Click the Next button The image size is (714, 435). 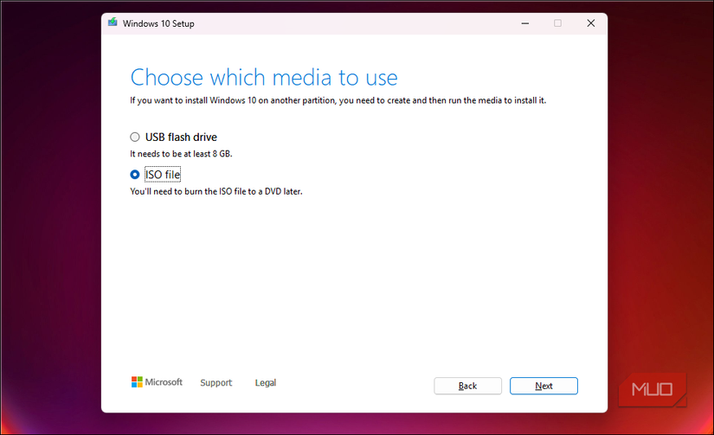tap(544, 386)
